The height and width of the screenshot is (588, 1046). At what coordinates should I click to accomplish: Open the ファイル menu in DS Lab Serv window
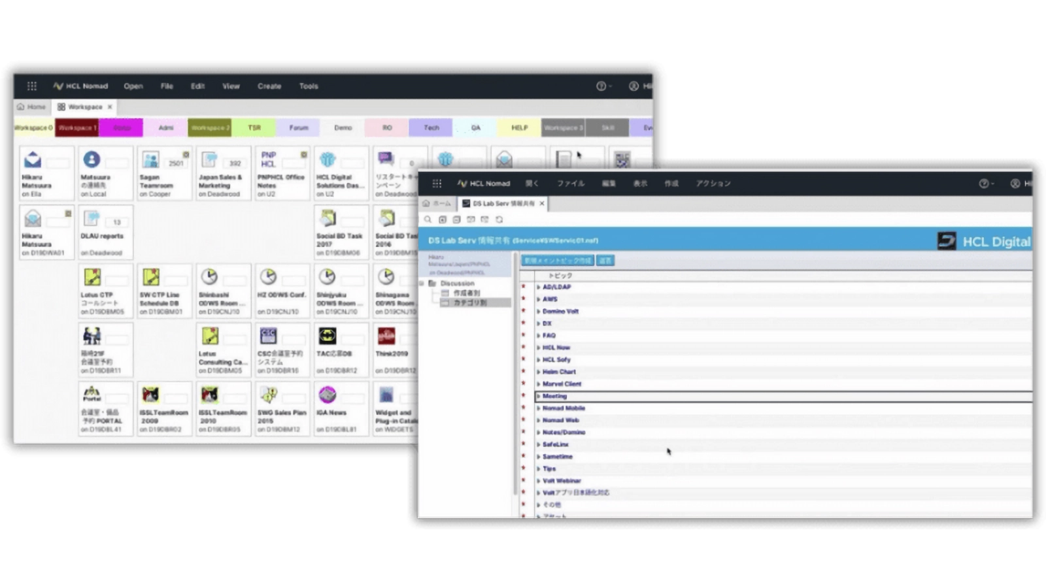571,184
